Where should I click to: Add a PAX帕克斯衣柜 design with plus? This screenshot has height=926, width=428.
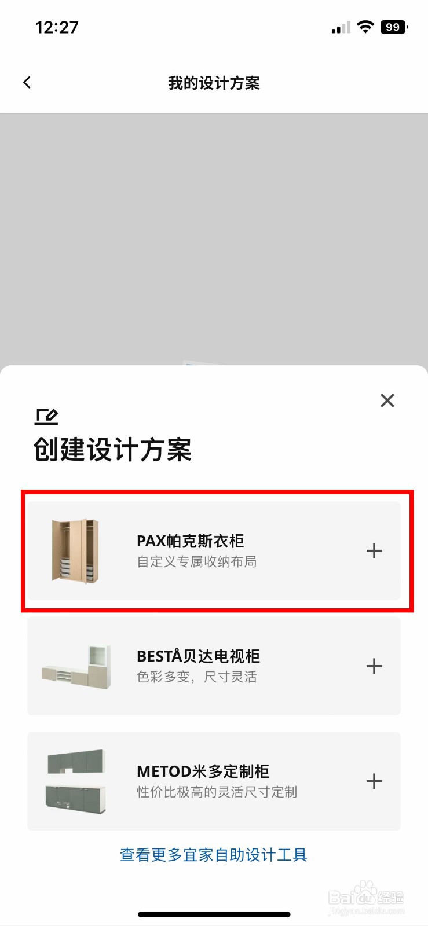(x=374, y=551)
